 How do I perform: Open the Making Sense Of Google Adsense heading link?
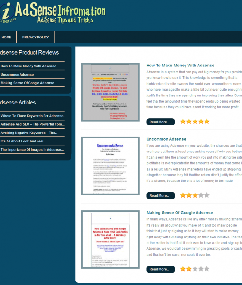(179, 213)
